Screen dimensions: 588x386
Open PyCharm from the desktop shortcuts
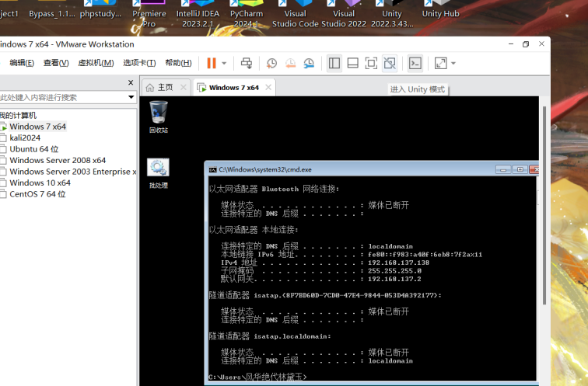tap(247, 13)
